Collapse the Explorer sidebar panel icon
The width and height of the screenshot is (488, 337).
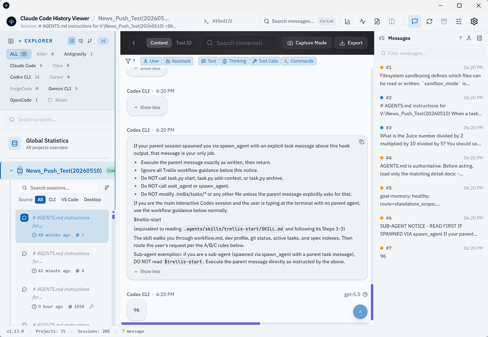pyautogui.click(x=11, y=41)
